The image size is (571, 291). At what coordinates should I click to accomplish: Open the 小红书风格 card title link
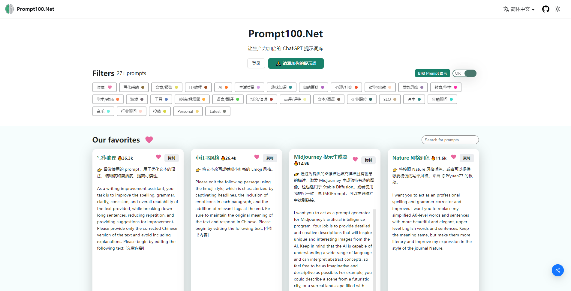(x=207, y=158)
